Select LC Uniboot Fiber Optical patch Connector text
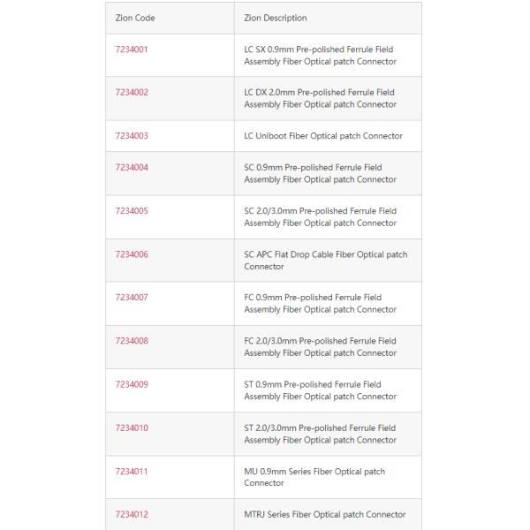The height and width of the screenshot is (530, 530). coord(323,136)
